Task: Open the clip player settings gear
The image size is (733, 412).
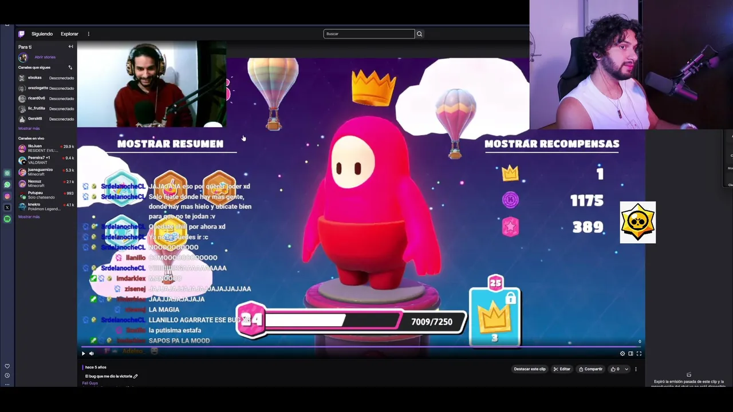Action: 622,354
